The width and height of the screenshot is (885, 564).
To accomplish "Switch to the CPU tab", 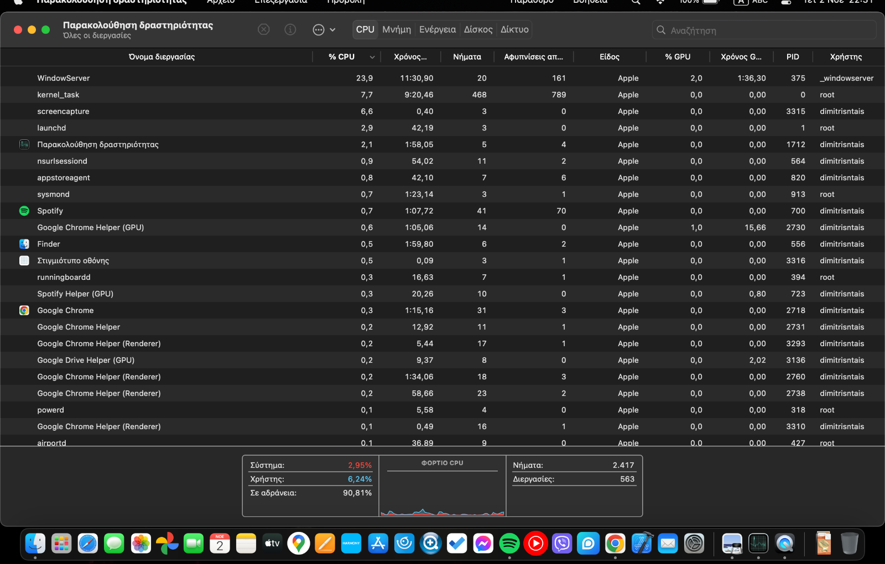I will [365, 29].
